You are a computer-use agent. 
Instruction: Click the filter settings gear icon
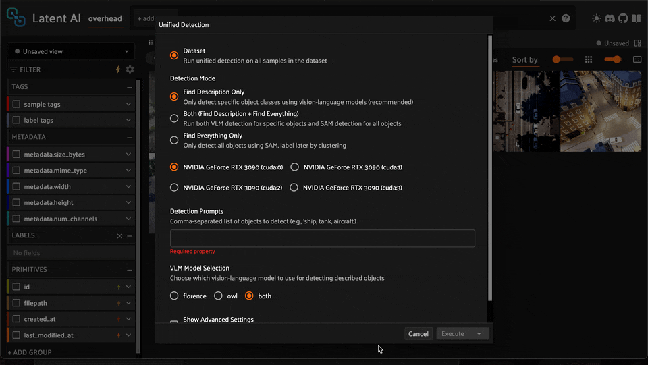(x=130, y=69)
